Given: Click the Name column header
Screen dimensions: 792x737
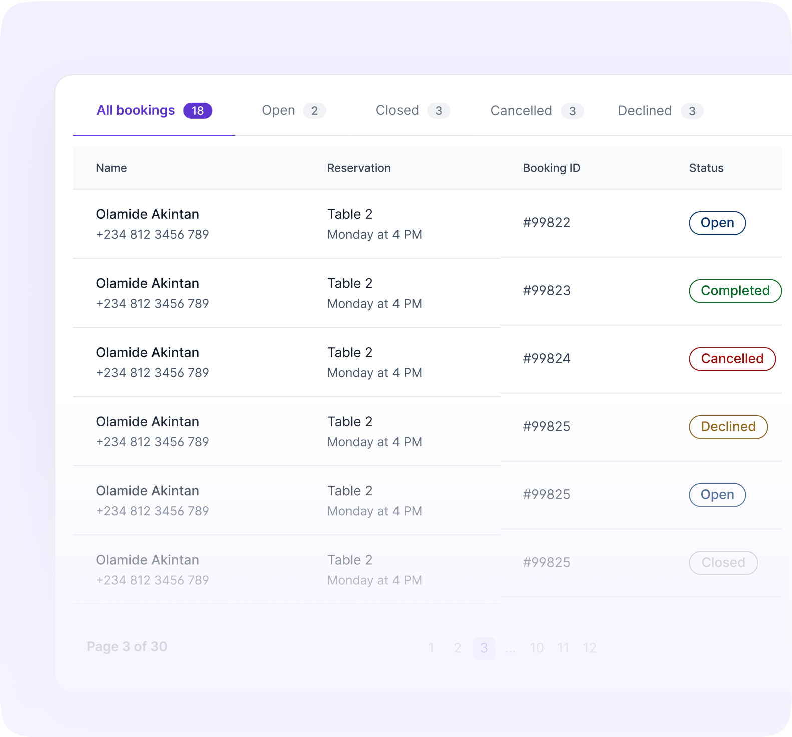Looking at the screenshot, I should (111, 168).
